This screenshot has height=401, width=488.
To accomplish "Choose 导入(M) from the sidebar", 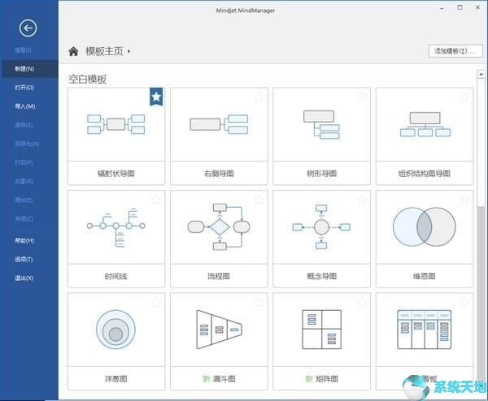I will [29, 106].
